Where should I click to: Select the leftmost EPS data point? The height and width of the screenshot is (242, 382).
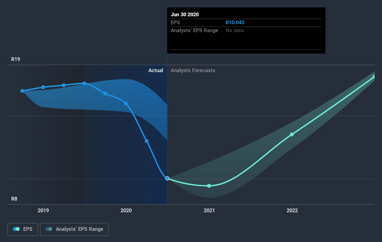(22, 91)
